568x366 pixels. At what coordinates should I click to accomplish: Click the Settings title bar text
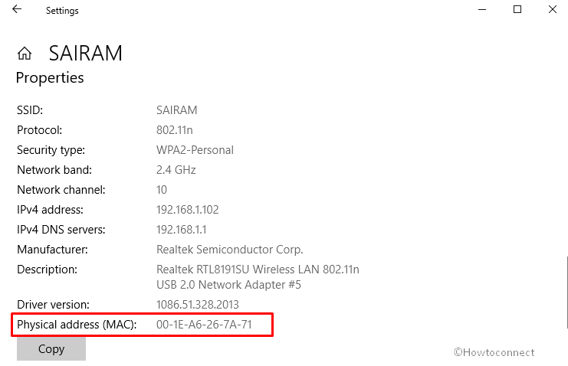(x=62, y=11)
